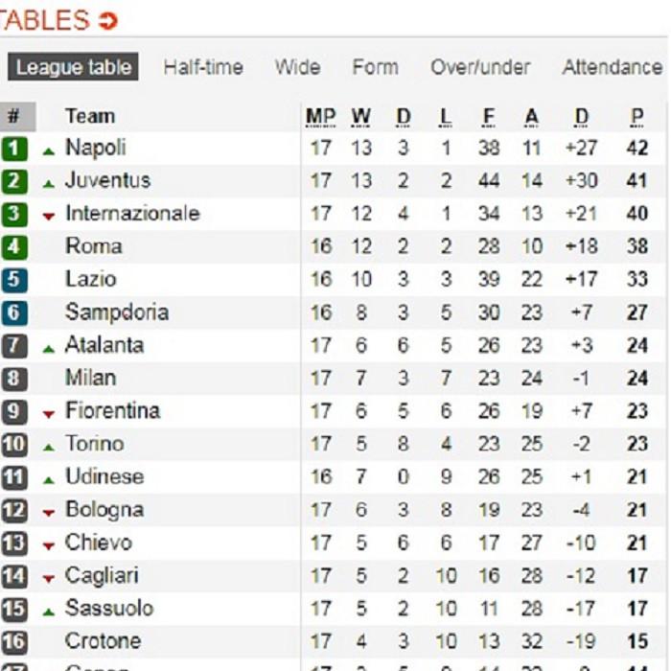Viewport: 671px width, 671px height.
Task: Click the grey position 16 badge
Action: point(14,640)
